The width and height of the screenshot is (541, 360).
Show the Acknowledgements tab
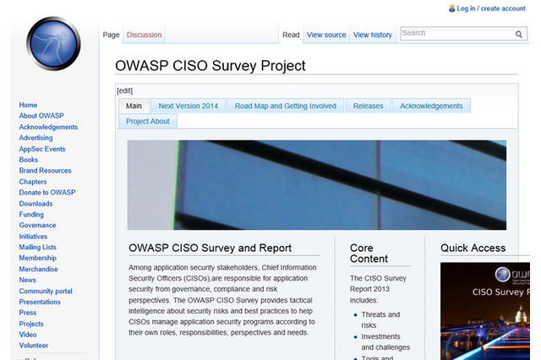(x=431, y=106)
